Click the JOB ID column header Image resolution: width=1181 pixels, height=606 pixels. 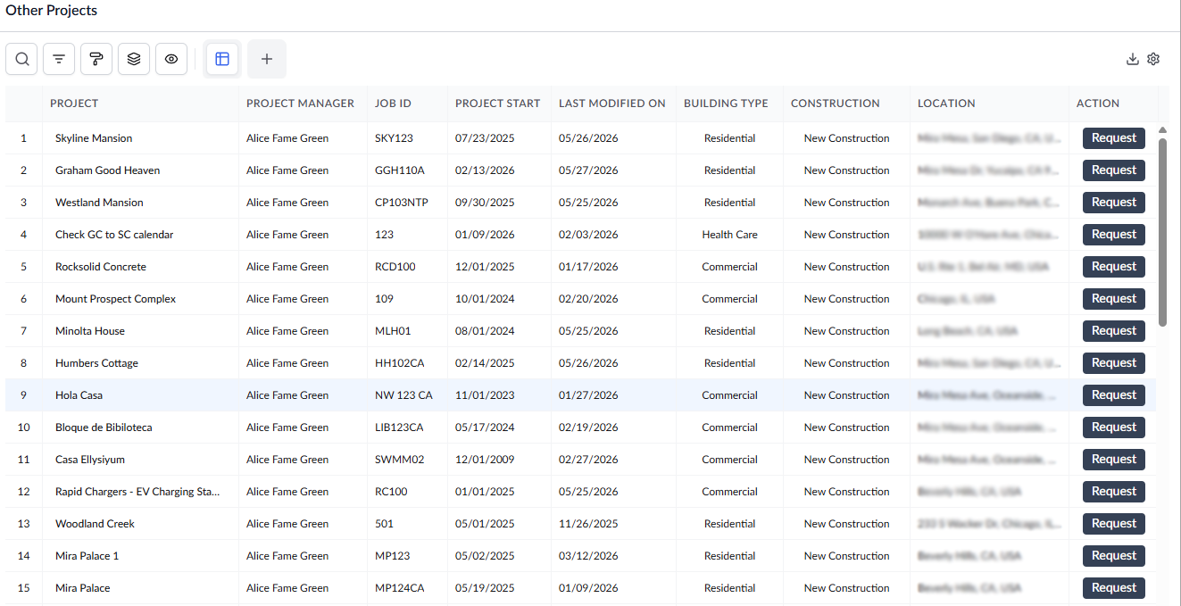tap(393, 104)
